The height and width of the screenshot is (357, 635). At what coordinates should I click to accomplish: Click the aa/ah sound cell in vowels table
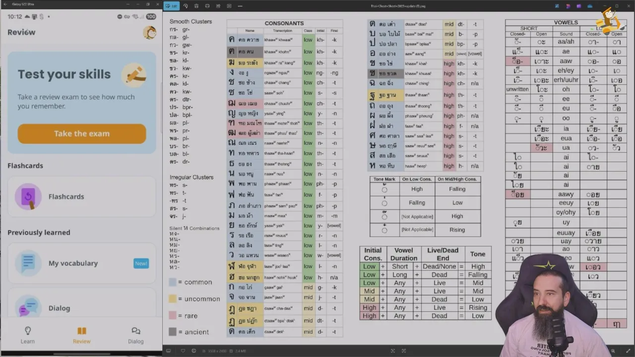point(566,42)
